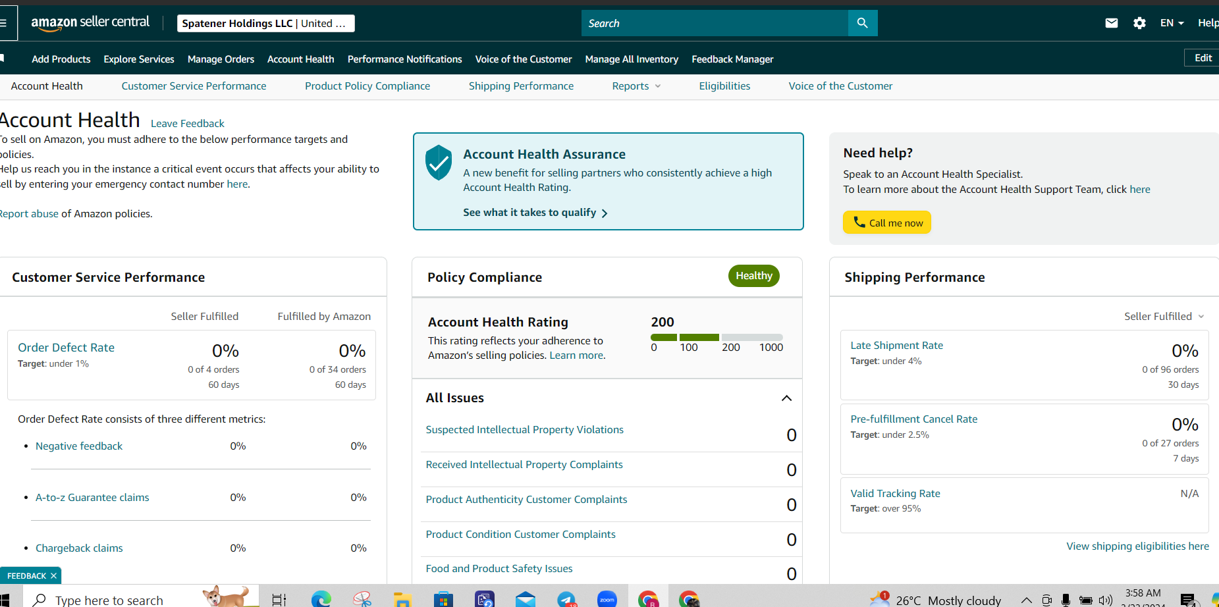Click the search magnifier button

click(x=862, y=23)
